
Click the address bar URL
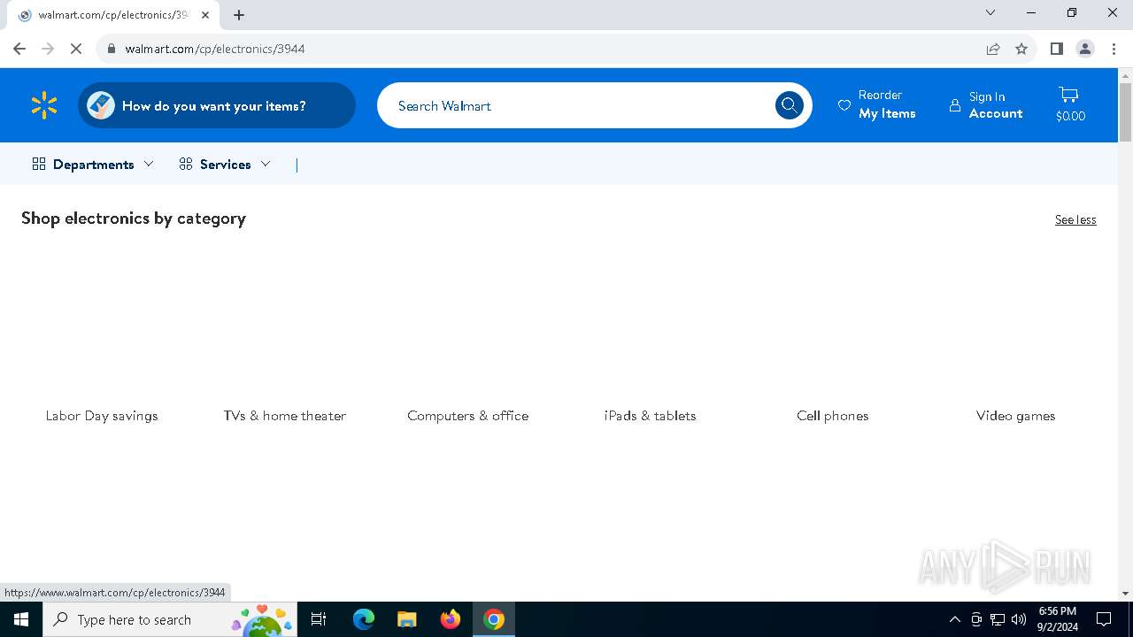pos(215,49)
